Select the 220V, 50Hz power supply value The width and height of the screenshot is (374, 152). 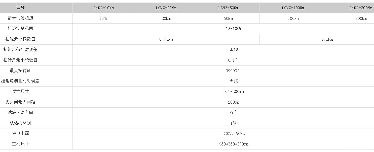(x=234, y=134)
